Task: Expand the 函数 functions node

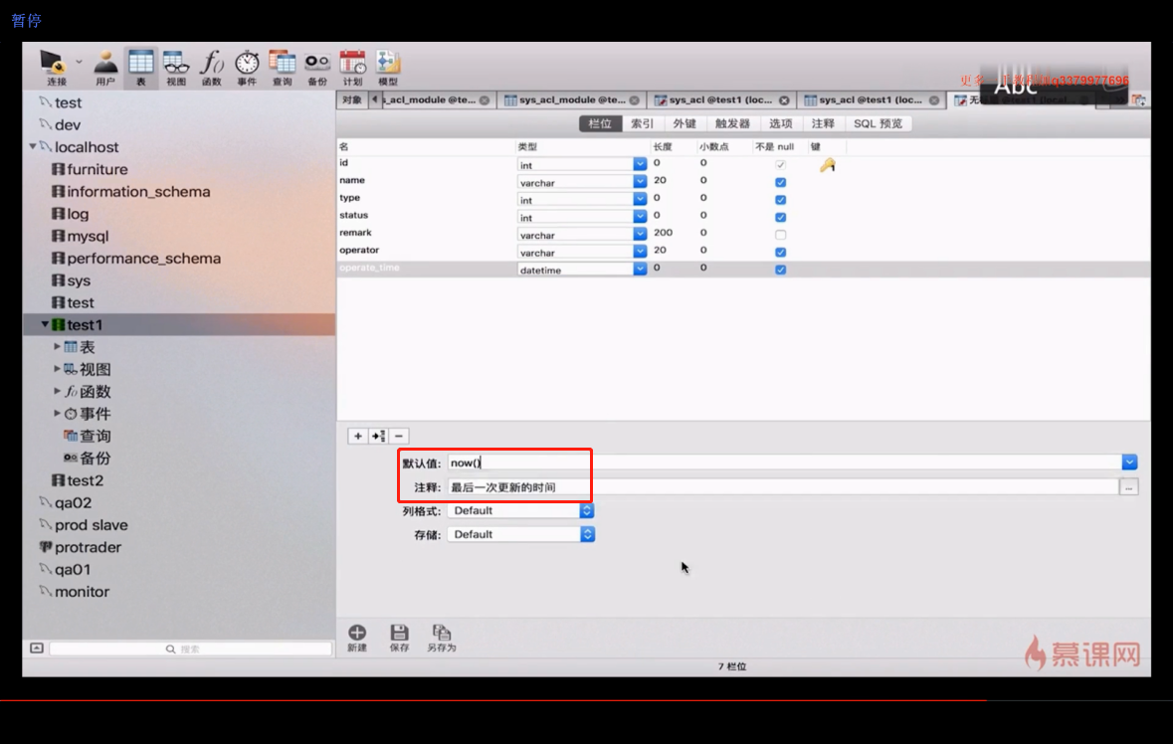Action: [57, 390]
